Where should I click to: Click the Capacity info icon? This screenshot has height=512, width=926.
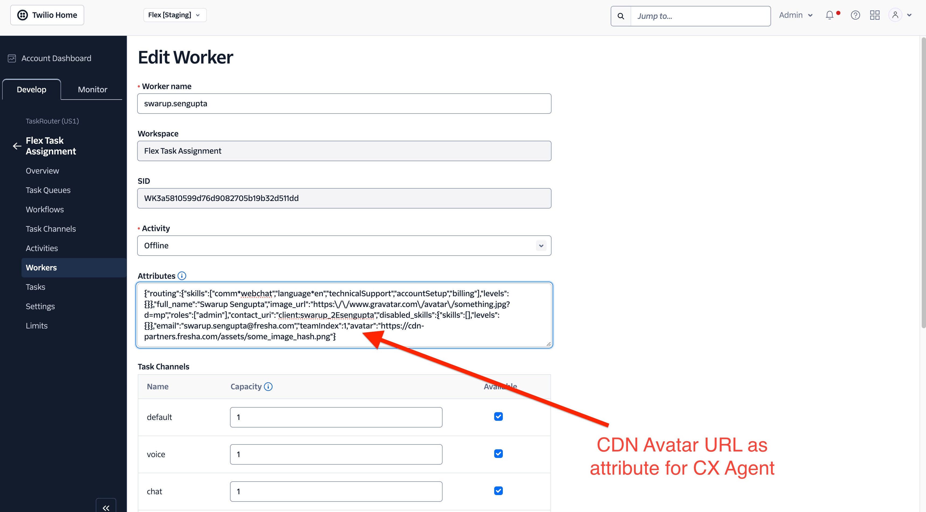point(268,387)
